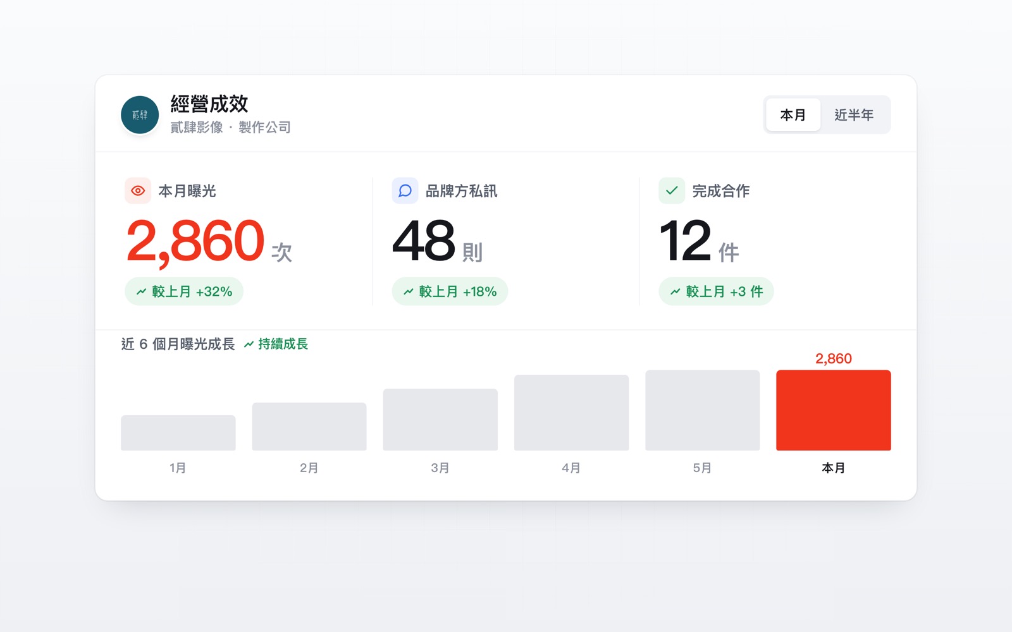Click the 3月 bar in chart
Viewport: 1012px width, 632px height.
pyautogui.click(x=440, y=420)
